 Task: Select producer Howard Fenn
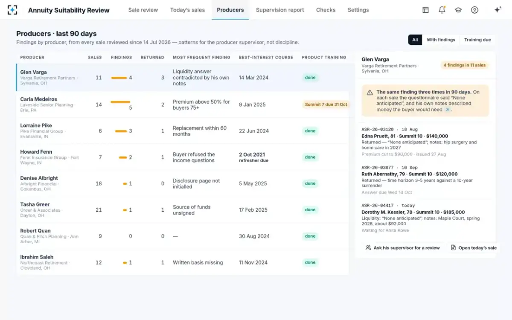[x=183, y=157]
